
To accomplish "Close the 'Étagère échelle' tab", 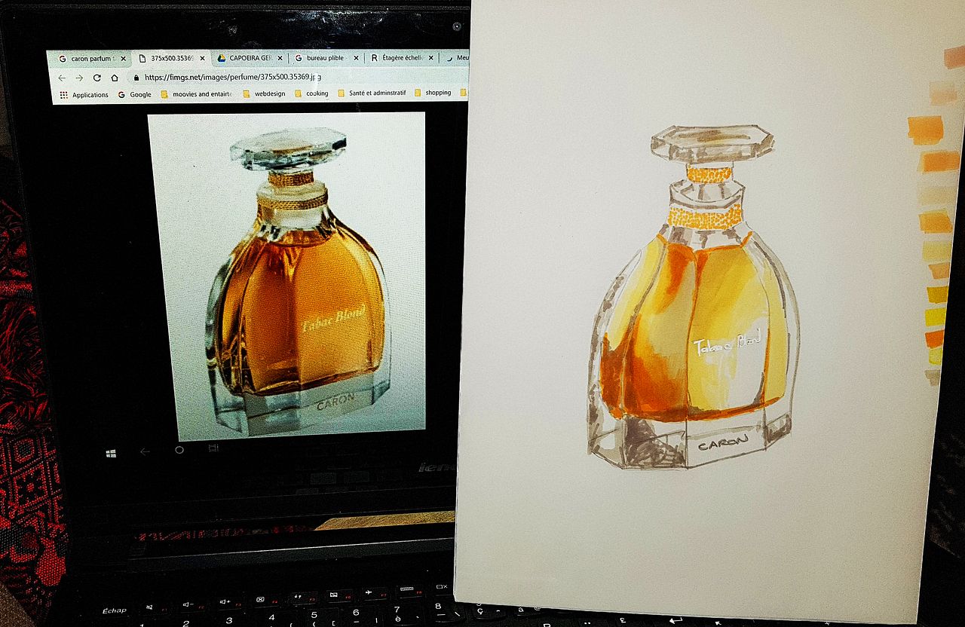I will (x=431, y=58).
